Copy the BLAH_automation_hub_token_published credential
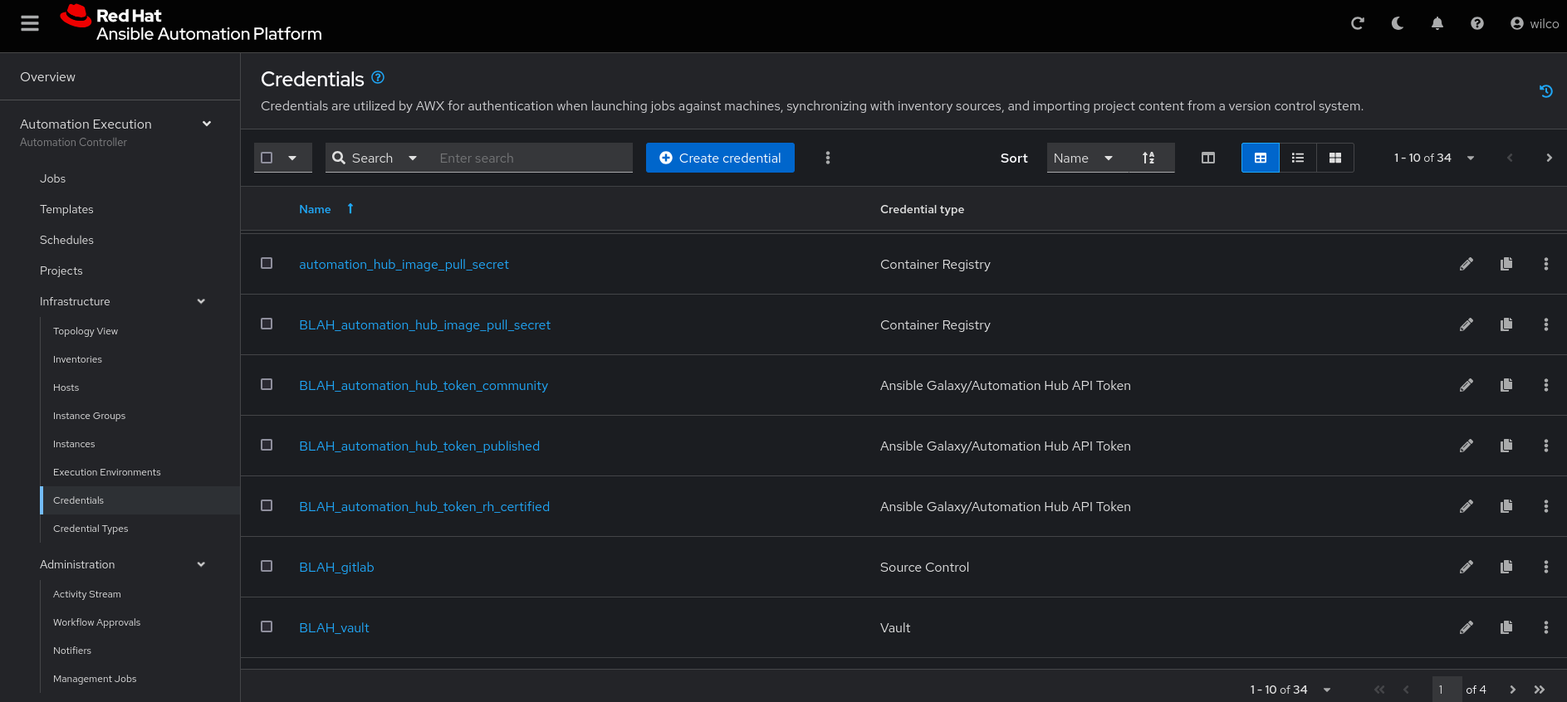1567x702 pixels. pos(1506,446)
